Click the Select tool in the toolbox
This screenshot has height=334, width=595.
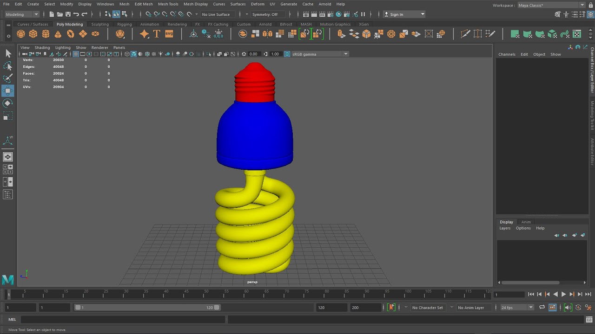point(8,54)
